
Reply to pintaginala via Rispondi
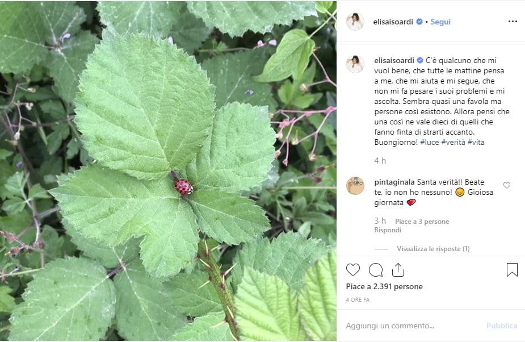click(388, 230)
